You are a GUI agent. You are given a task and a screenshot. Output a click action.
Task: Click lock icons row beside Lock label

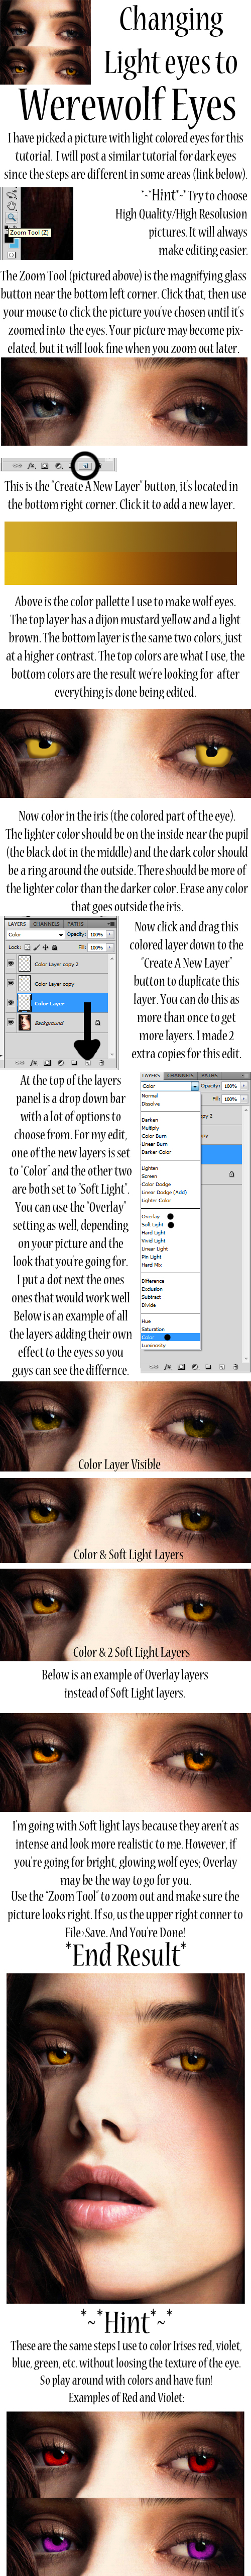click(x=41, y=947)
